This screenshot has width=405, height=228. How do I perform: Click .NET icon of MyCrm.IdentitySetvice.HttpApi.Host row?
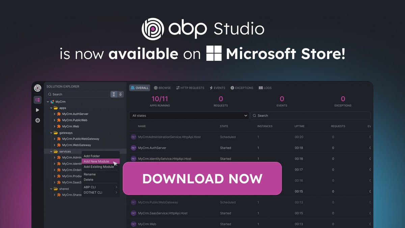(134, 158)
